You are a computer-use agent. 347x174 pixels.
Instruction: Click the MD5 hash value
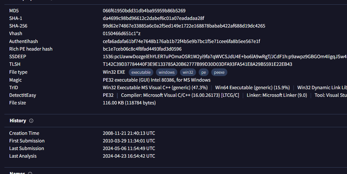144,11
